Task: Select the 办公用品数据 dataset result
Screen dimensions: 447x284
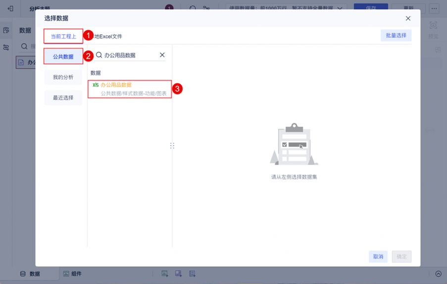Action: (130, 89)
